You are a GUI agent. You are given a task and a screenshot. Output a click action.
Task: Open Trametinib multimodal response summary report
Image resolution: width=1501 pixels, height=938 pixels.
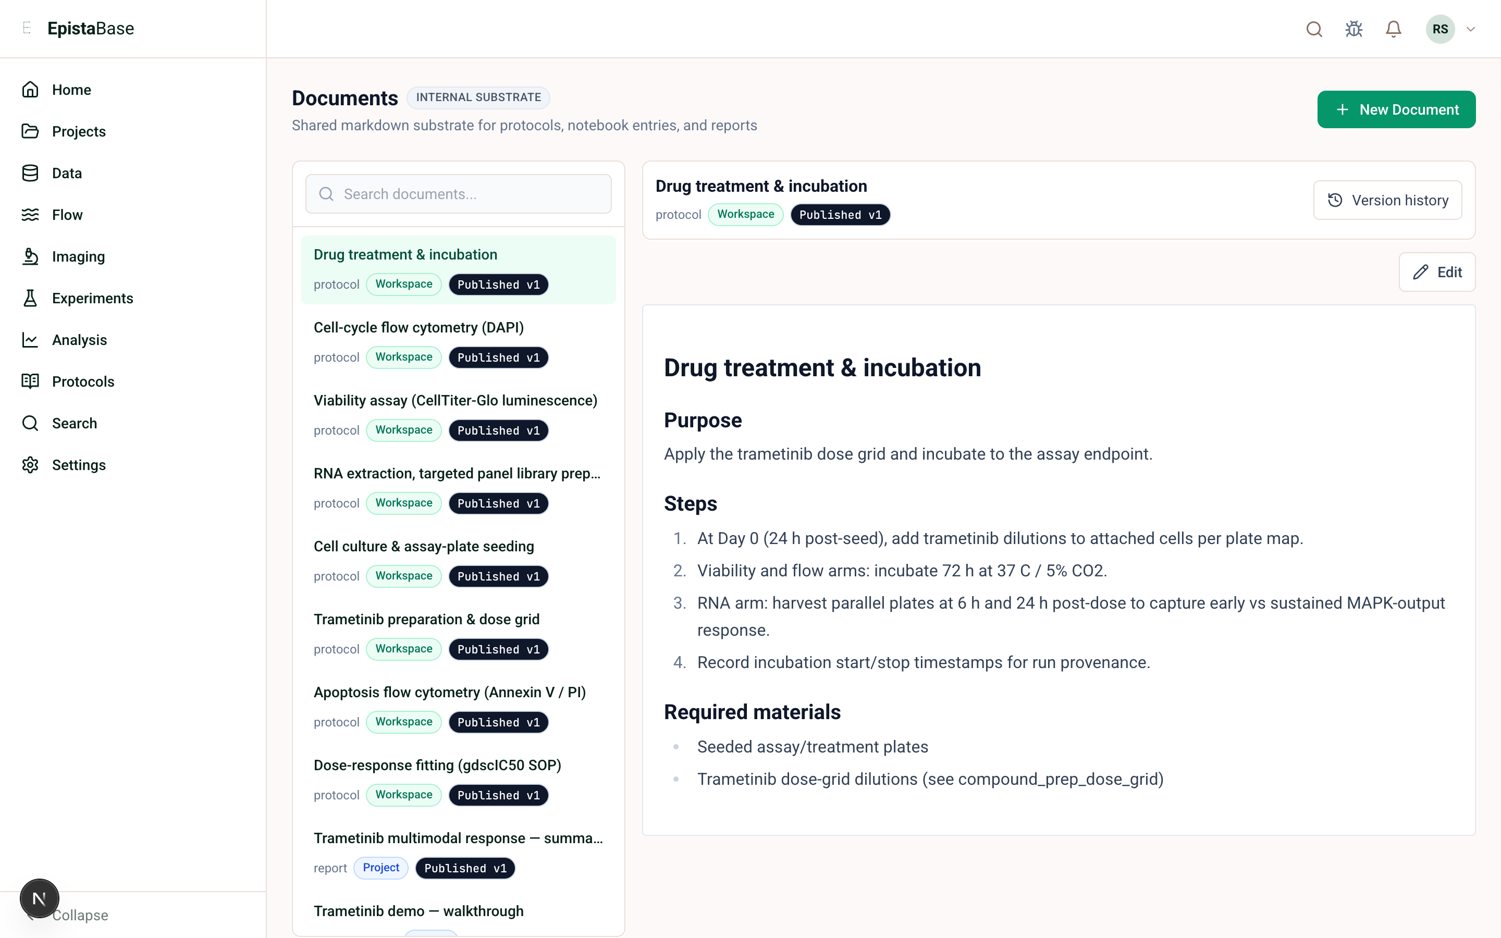click(458, 853)
